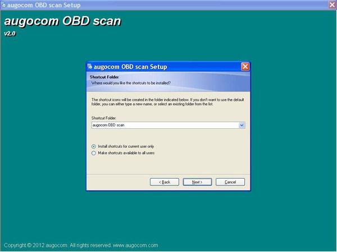
Task: Go back with the Back button
Action: [x=165, y=182]
